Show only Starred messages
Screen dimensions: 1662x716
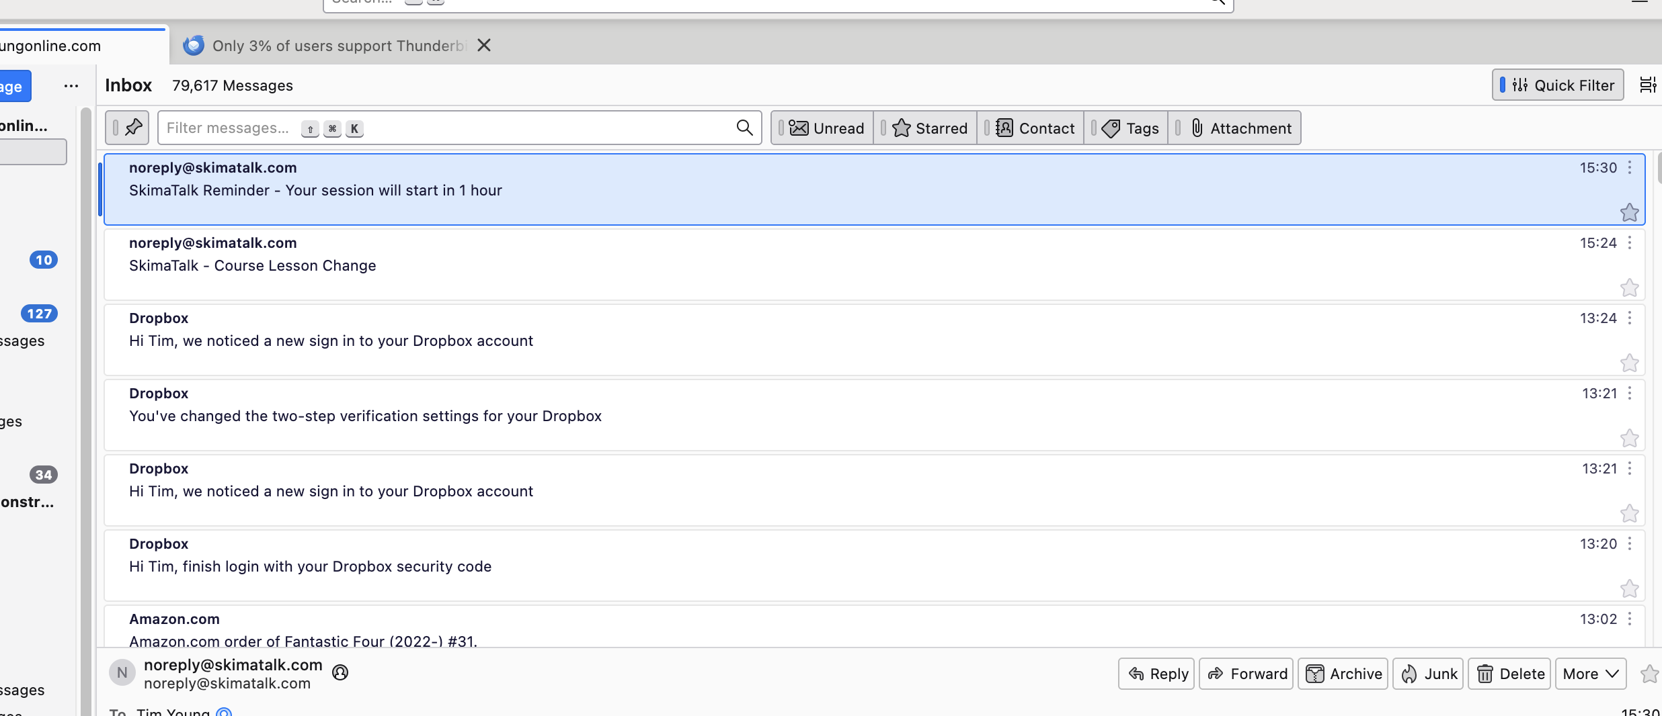pos(925,128)
